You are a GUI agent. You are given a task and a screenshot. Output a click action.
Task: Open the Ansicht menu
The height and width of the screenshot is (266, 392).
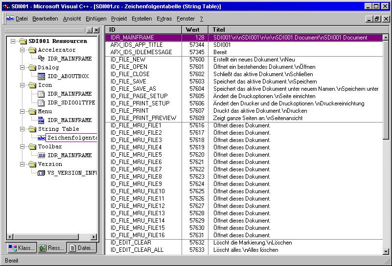coord(72,19)
